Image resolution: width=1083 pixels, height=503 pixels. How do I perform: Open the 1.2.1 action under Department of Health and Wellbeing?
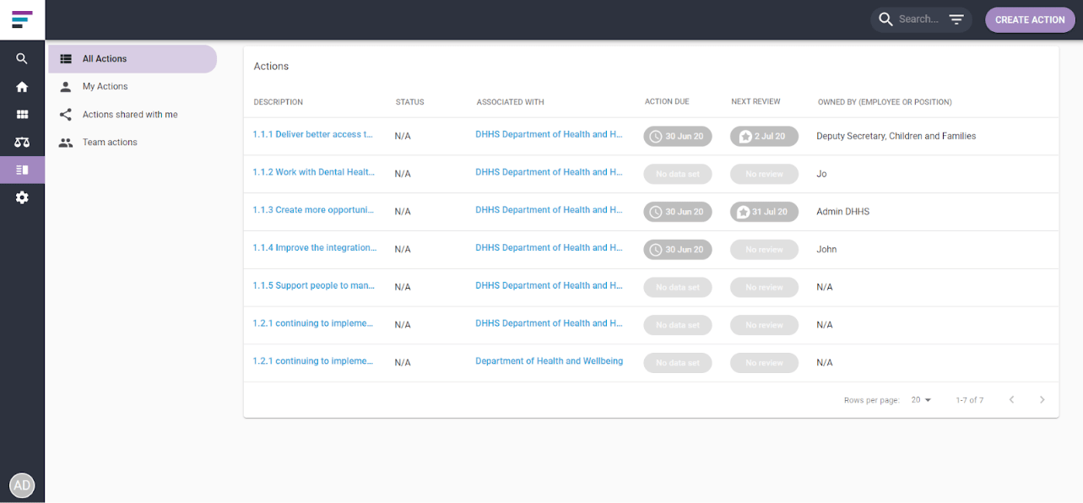312,361
